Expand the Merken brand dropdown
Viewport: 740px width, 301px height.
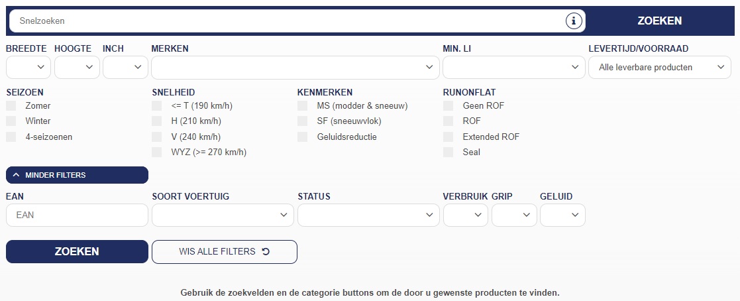295,67
